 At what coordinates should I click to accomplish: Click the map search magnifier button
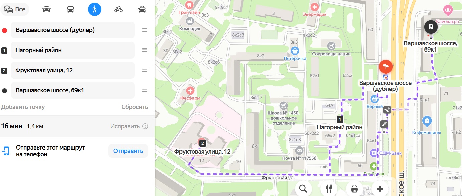click(x=303, y=189)
